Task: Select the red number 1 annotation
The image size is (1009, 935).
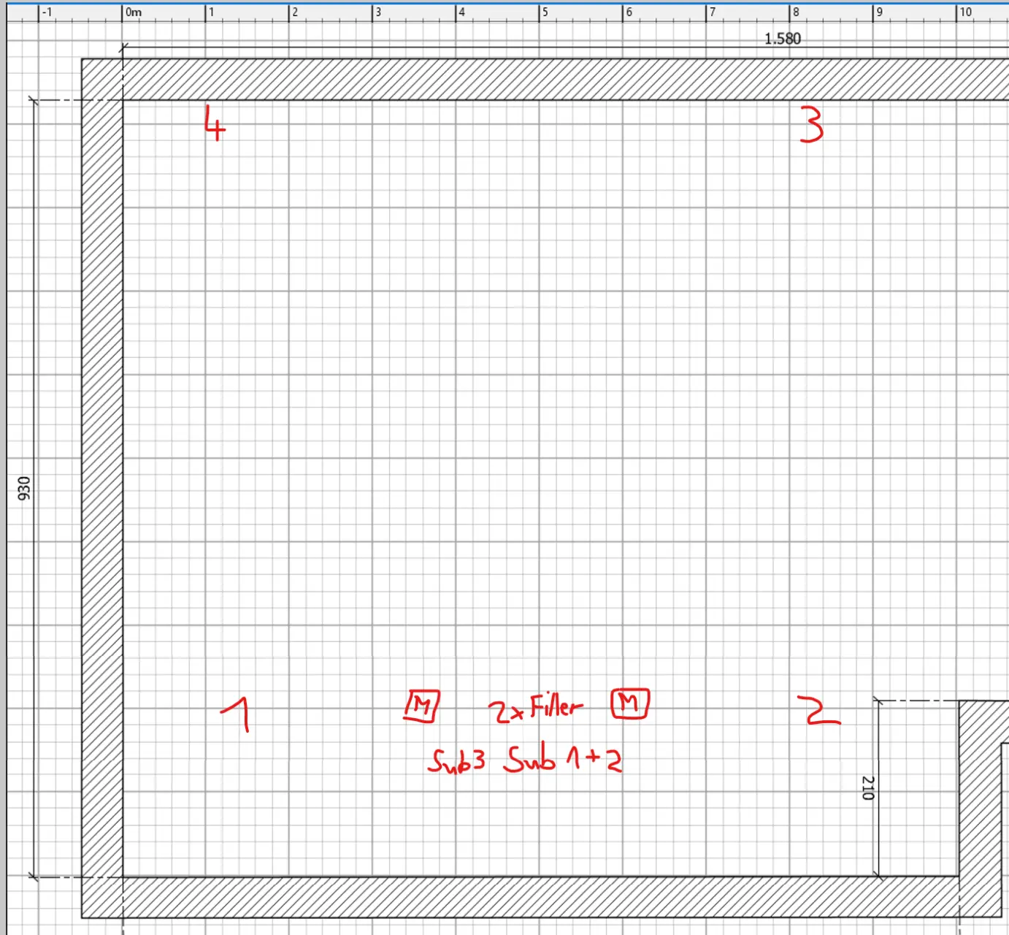Action: [237, 713]
